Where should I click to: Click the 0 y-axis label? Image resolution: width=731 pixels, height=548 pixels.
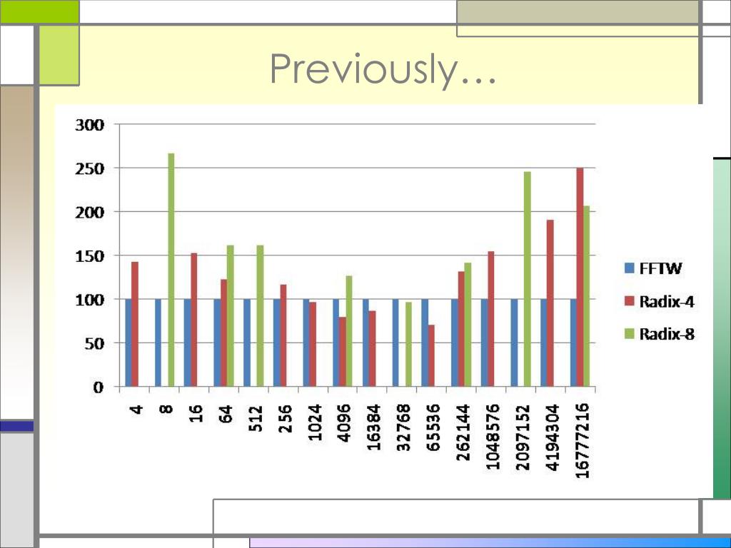[99, 387]
